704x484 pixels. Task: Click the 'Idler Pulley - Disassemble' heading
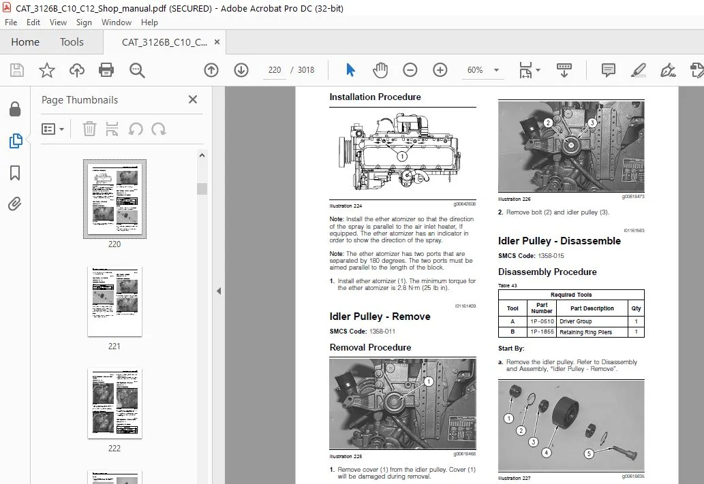[x=560, y=241]
